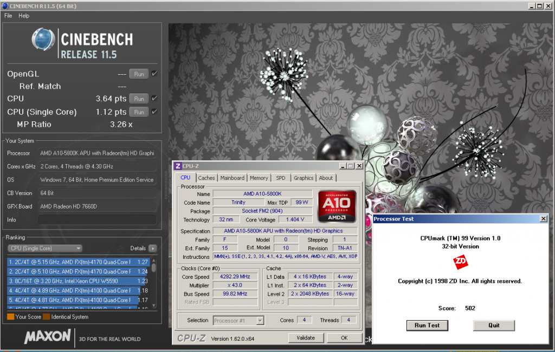The image size is (555, 352).
Task: Click the Run Test button in Processor Test
Action: pos(427,325)
